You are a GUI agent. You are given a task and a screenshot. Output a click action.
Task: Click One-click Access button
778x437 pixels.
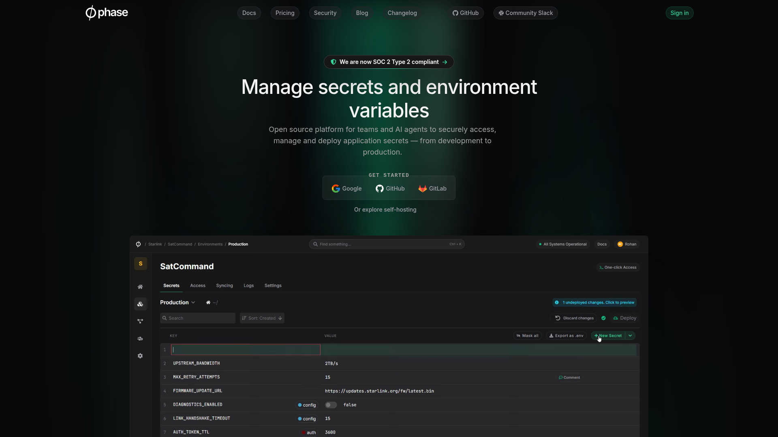pyautogui.click(x=618, y=267)
